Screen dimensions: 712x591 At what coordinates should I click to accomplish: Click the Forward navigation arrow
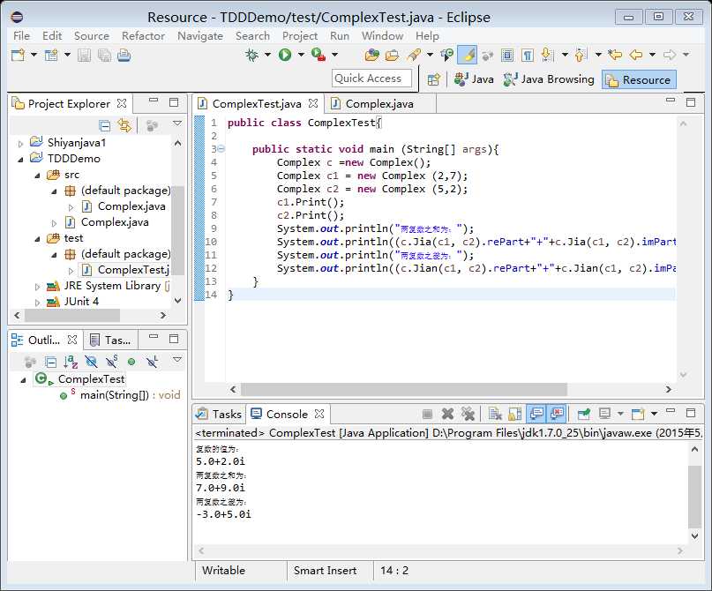point(670,55)
